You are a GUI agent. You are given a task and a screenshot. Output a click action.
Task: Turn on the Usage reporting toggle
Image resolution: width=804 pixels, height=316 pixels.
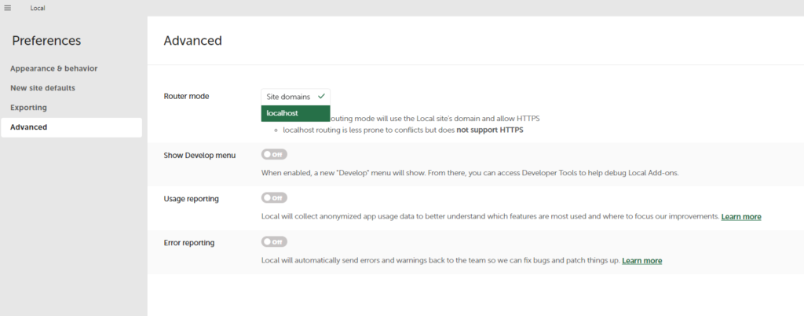[274, 198]
